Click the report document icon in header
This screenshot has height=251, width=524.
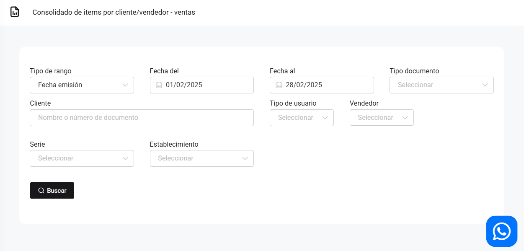15,12
